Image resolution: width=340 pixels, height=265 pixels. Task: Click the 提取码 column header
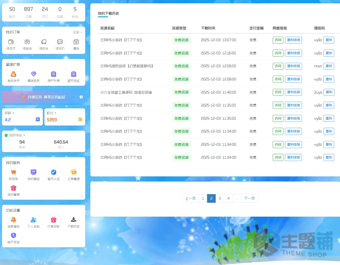(319, 28)
